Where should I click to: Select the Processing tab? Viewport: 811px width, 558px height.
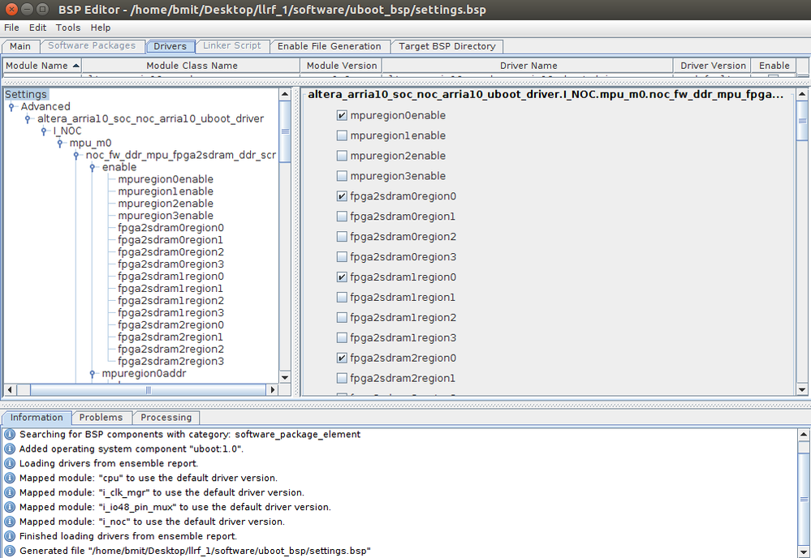tap(166, 418)
